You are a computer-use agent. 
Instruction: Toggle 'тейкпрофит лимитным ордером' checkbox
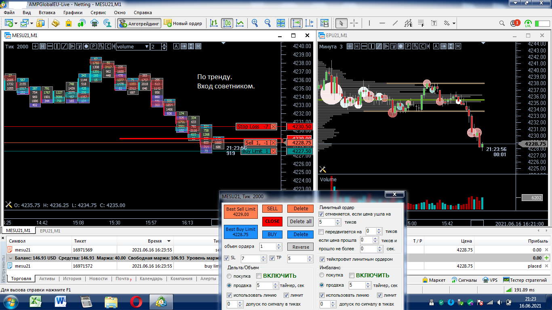pyautogui.click(x=322, y=259)
